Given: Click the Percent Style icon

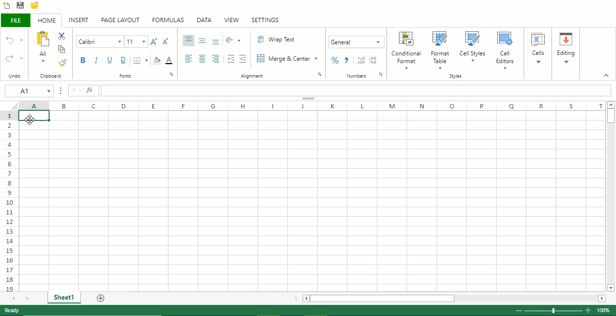Looking at the screenshot, I should point(335,60).
